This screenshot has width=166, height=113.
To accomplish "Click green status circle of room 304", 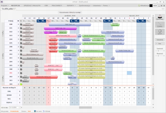I will click(x=21, y=84).
